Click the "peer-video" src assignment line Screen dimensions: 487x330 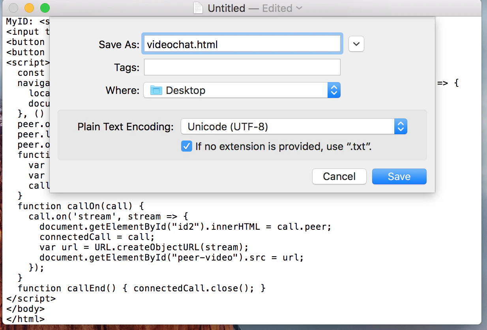[x=172, y=257]
